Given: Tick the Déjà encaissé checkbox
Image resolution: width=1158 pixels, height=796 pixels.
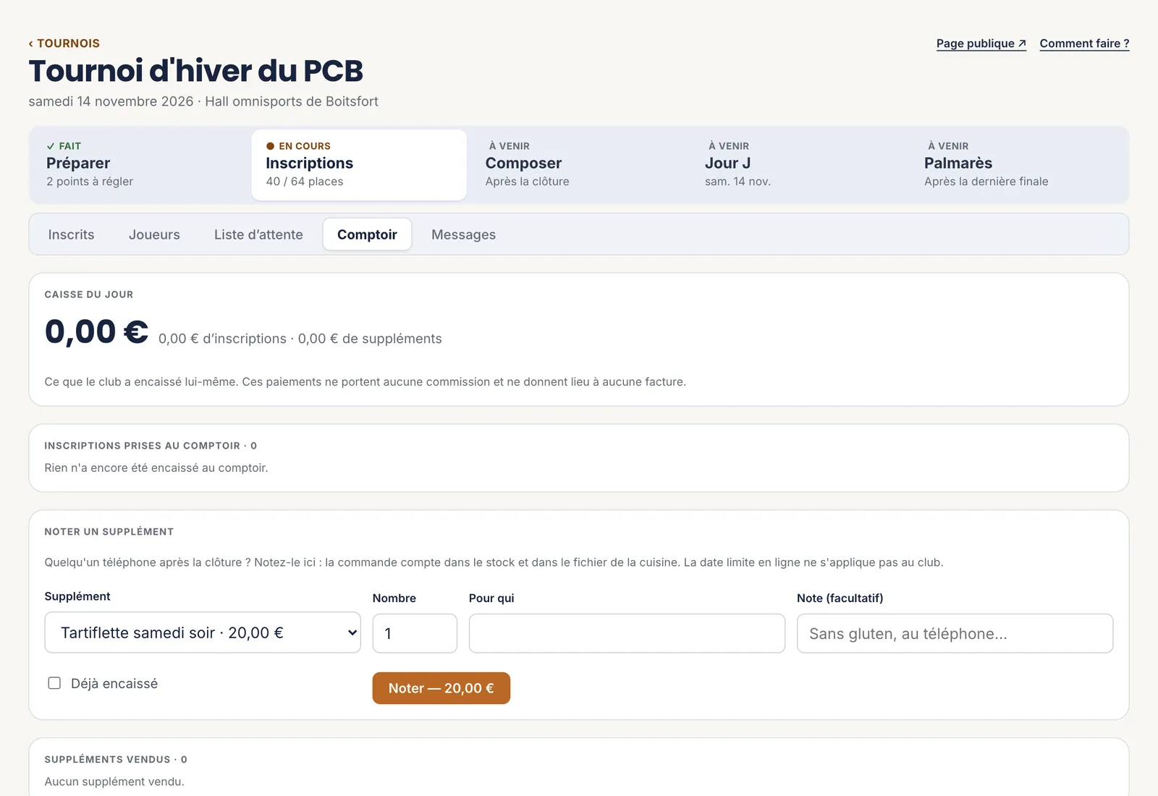Looking at the screenshot, I should pyautogui.click(x=54, y=683).
